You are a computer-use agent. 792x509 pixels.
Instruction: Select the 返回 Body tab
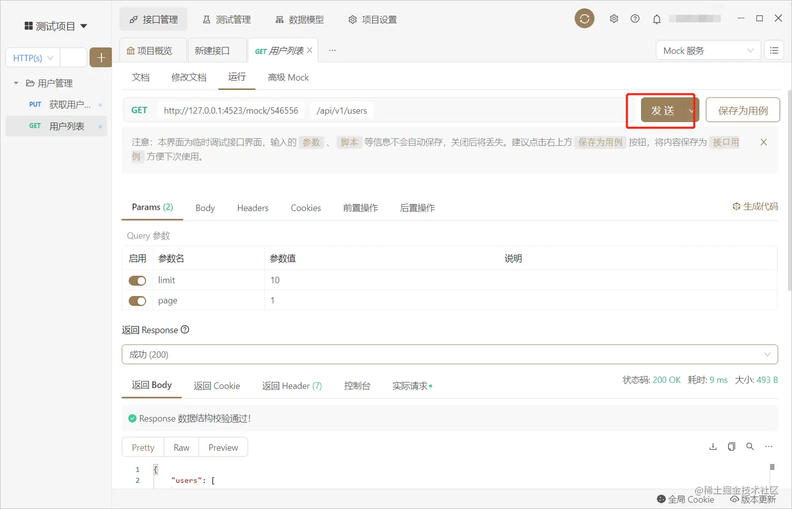click(x=152, y=385)
